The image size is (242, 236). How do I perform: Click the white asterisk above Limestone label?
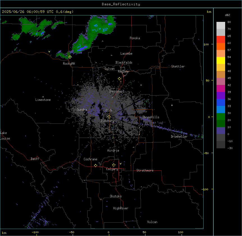pos(43,97)
